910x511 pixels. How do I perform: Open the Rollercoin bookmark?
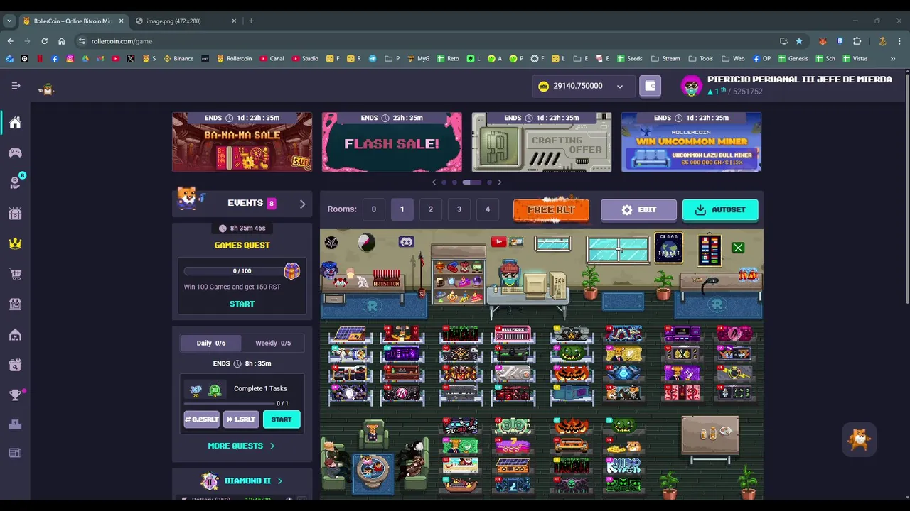(x=234, y=59)
